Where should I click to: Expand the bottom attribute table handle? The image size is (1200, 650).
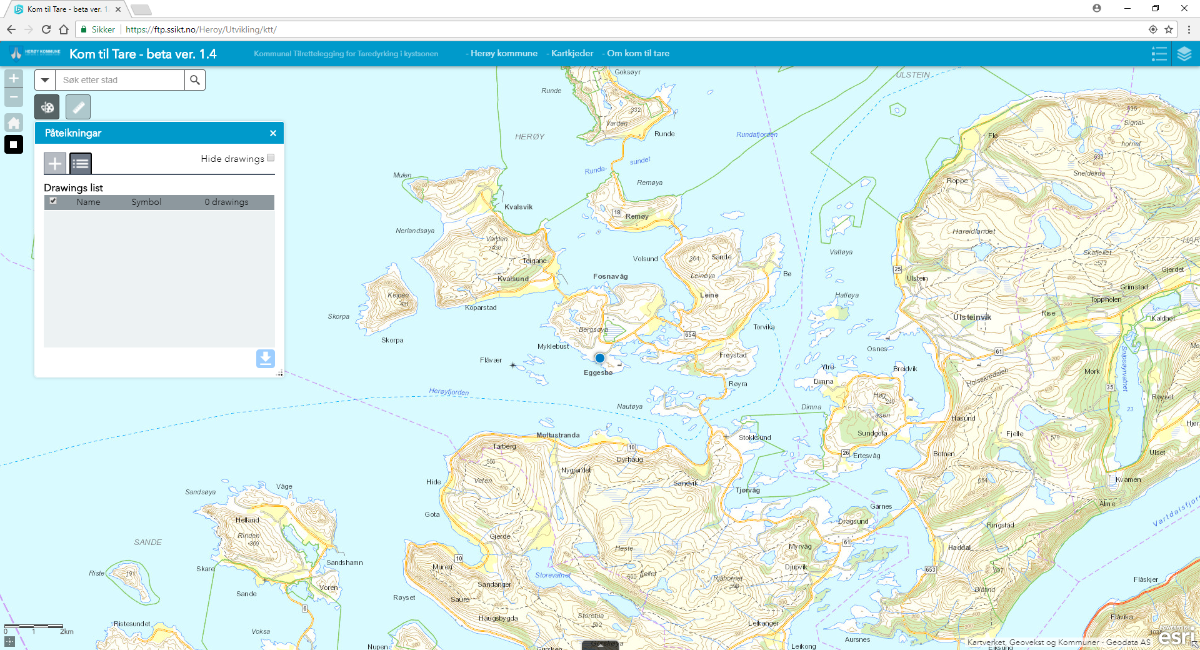[600, 646]
